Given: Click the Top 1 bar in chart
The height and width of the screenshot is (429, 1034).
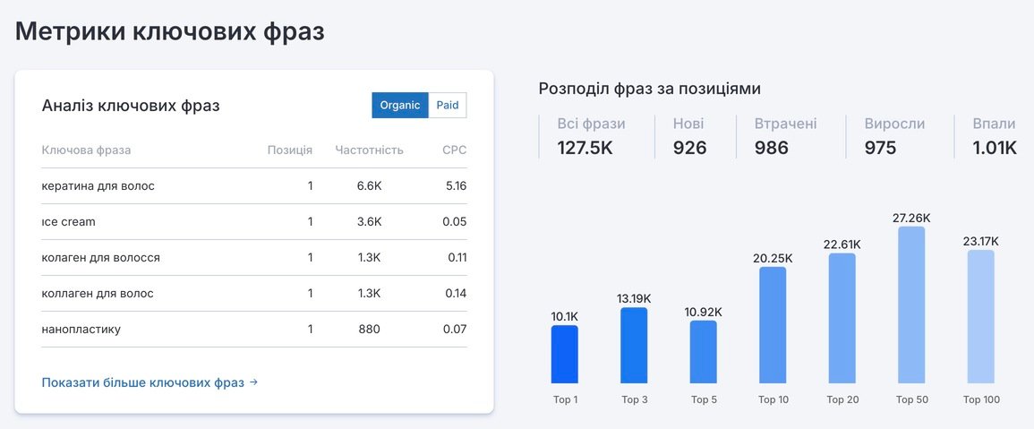Looking at the screenshot, I should [x=565, y=355].
